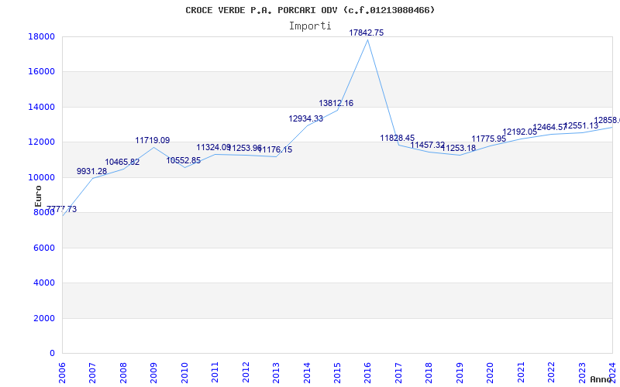Click y-axis tick 4000
620x387 pixels.
(43, 283)
